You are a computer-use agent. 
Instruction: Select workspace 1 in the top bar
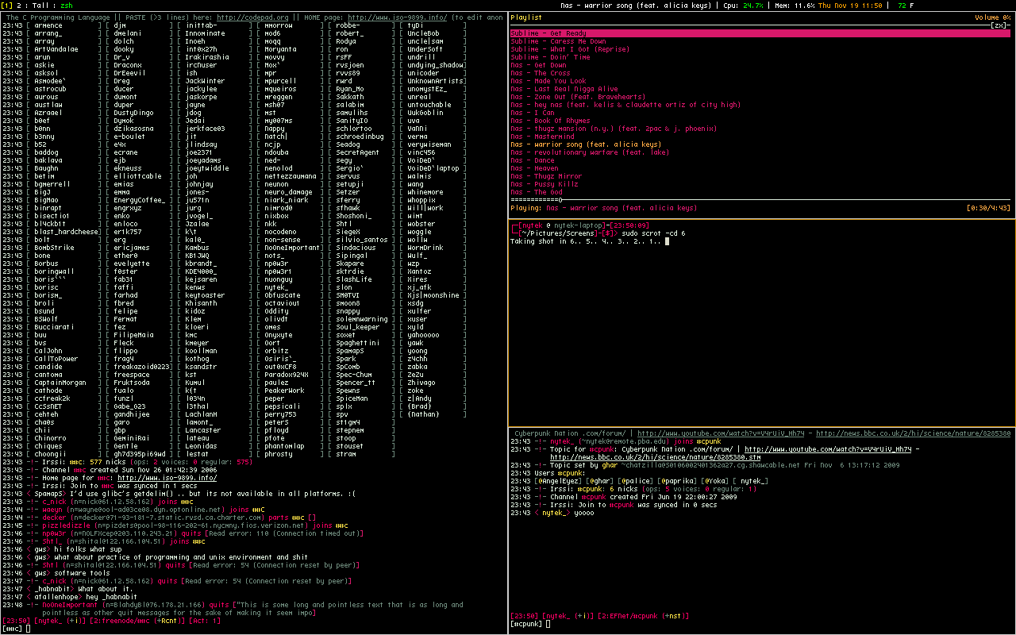point(8,5)
